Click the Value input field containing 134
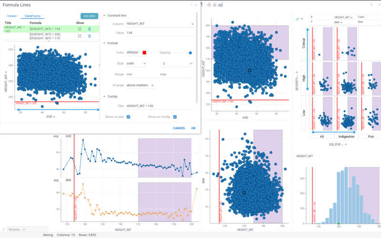Viewport: 381px width, 238px height. pyautogui.click(x=160, y=33)
